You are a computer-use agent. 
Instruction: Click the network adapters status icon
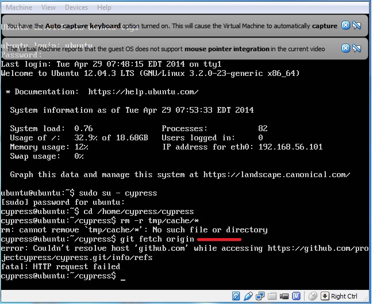click(260, 296)
